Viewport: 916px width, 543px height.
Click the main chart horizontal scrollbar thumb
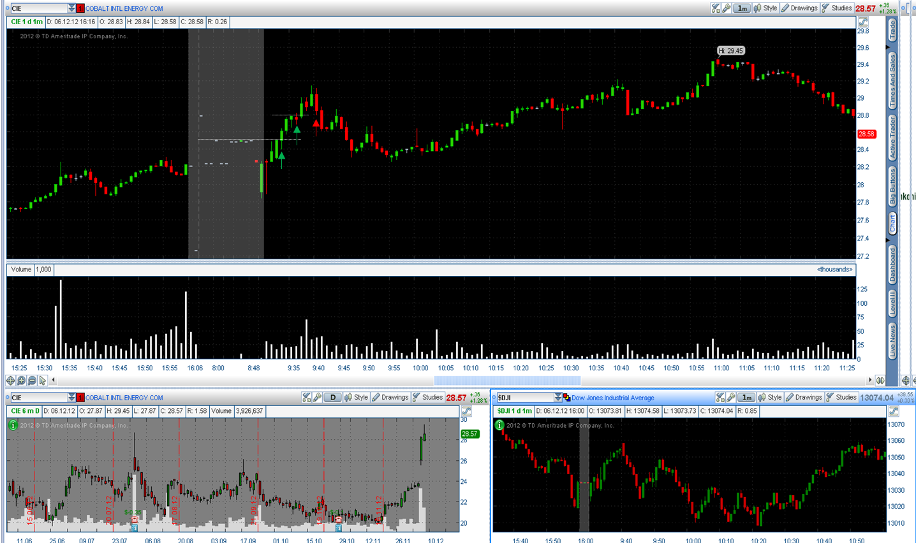tap(507, 380)
